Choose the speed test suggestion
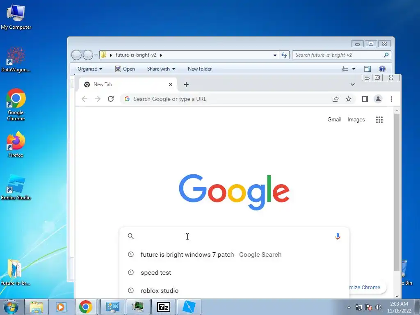Image resolution: width=420 pixels, height=315 pixels. [234, 272]
